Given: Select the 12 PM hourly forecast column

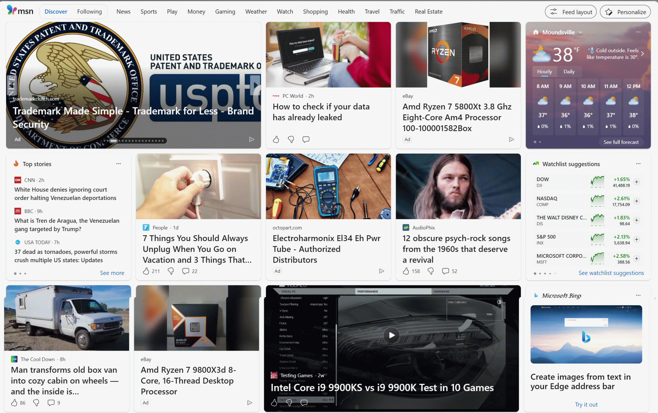Looking at the screenshot, I should [x=633, y=106].
